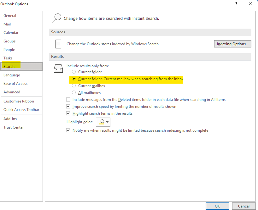The image size is (258, 210).
Task: Go to the Groups options page
Action: point(9,41)
